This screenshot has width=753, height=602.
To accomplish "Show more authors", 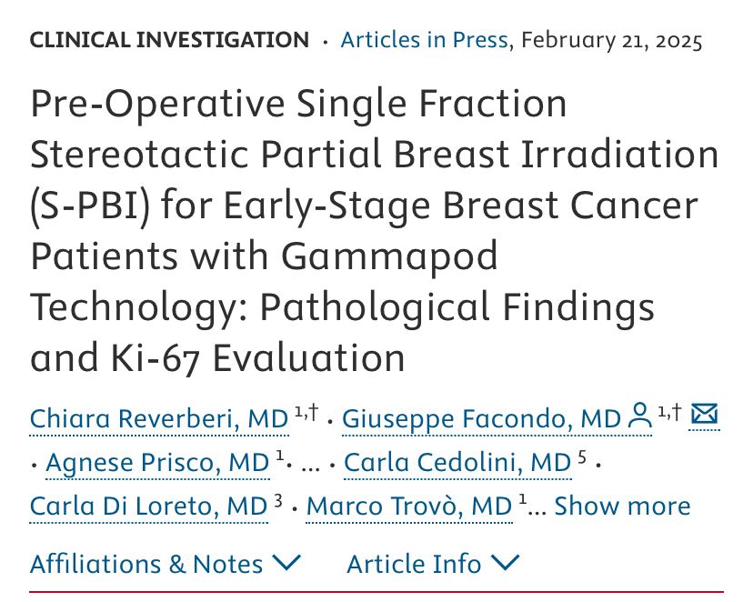I will (x=622, y=506).
